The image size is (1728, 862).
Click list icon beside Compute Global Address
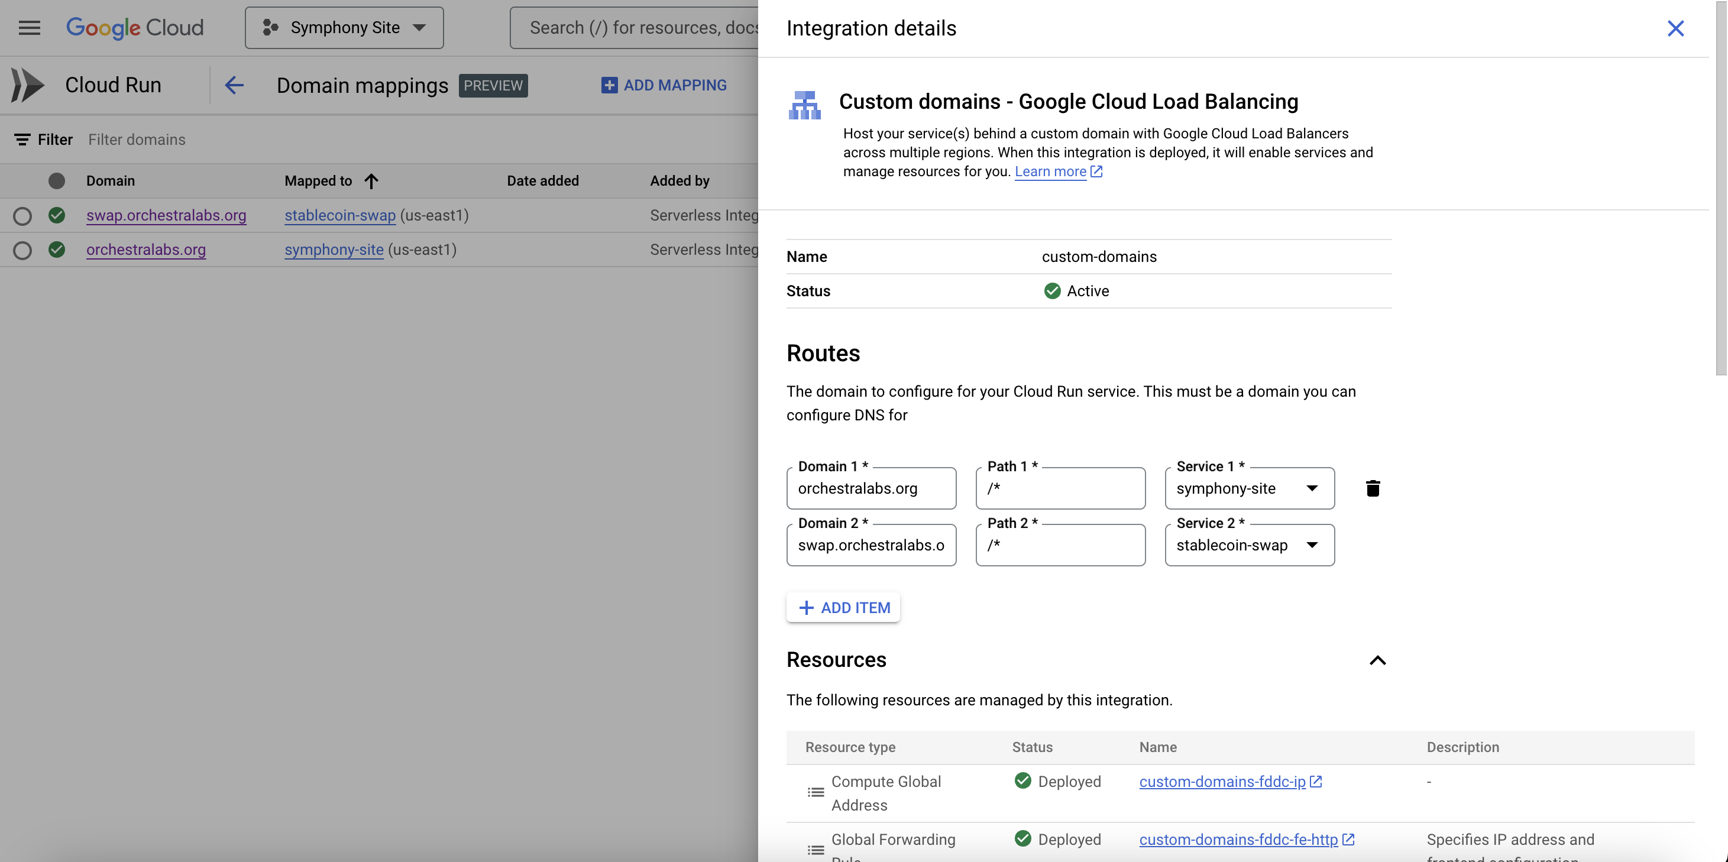click(816, 792)
